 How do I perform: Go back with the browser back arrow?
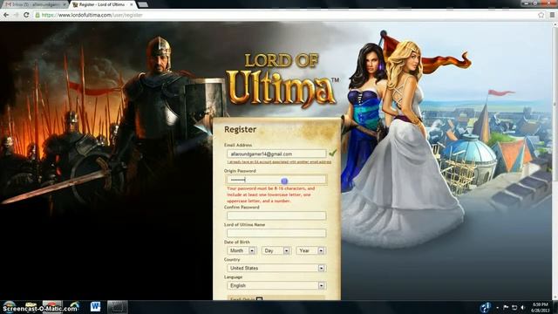(x=6, y=15)
